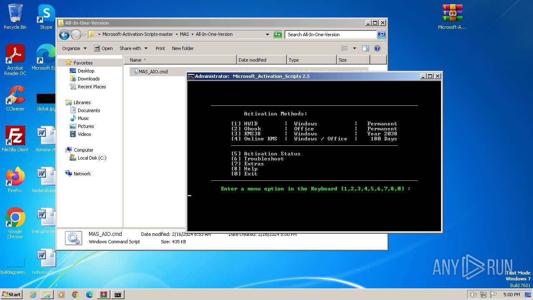Open FileZilla Client desktop icon
Screen dimensions: 533x300
[x=15, y=139]
